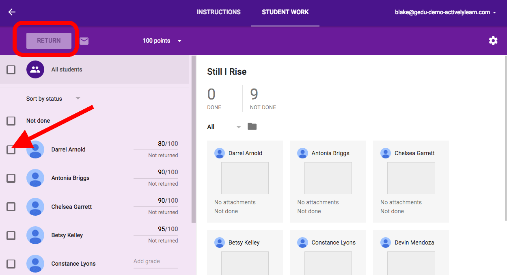Image resolution: width=507 pixels, height=275 pixels.
Task: Open the email students envelope icon
Action: (84, 41)
